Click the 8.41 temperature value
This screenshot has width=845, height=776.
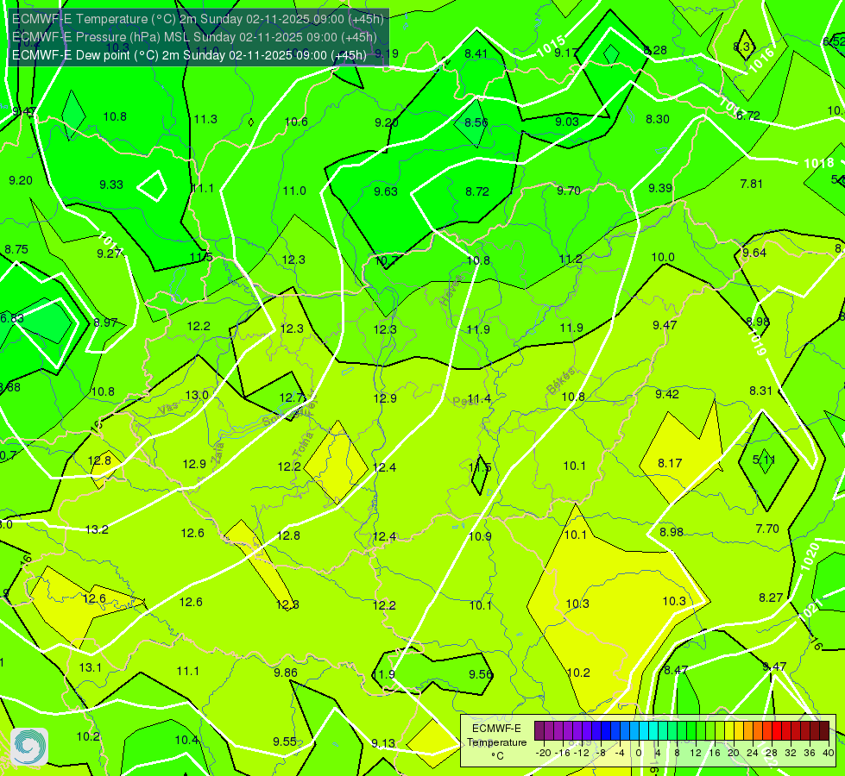tap(476, 53)
